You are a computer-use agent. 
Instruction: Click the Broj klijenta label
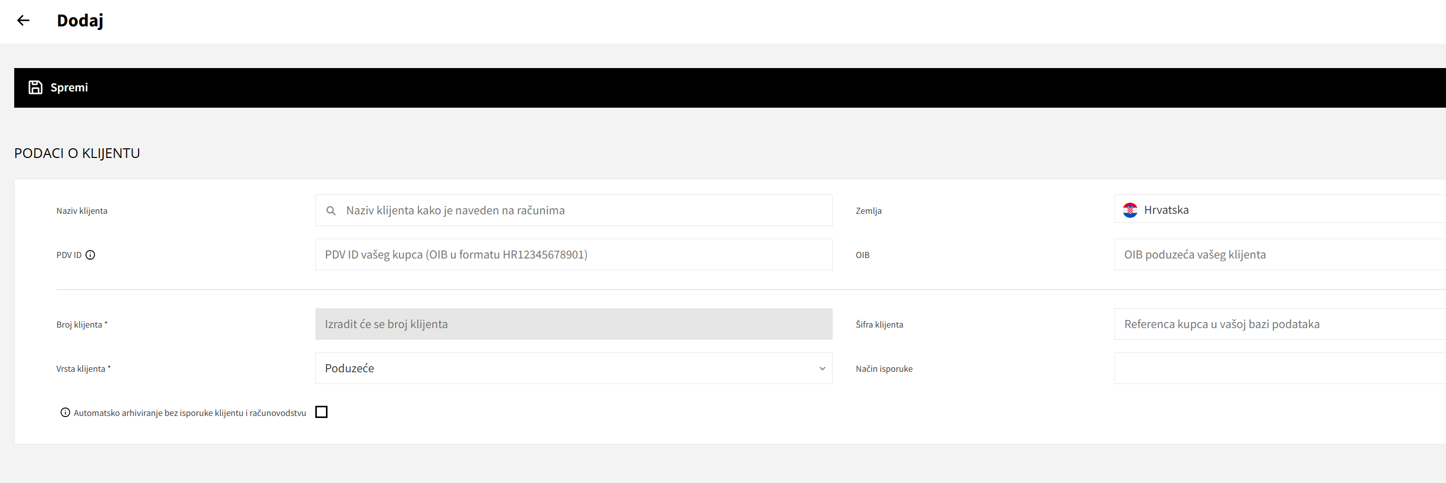point(82,325)
